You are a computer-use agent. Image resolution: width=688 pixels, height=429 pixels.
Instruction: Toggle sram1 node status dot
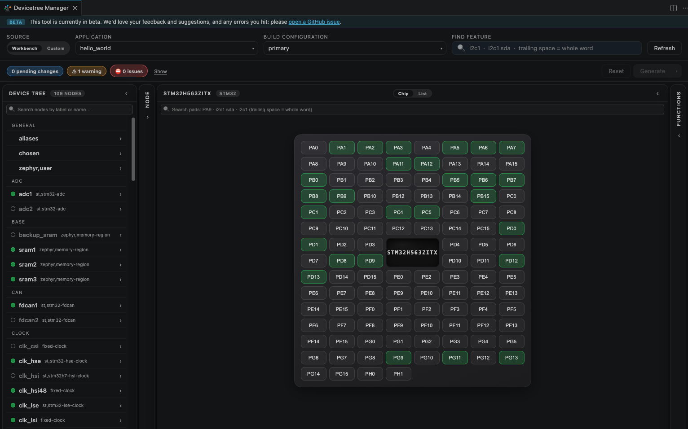(x=13, y=250)
